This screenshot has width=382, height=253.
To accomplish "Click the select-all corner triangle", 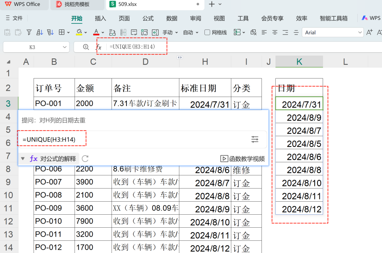I will click(x=9, y=62).
